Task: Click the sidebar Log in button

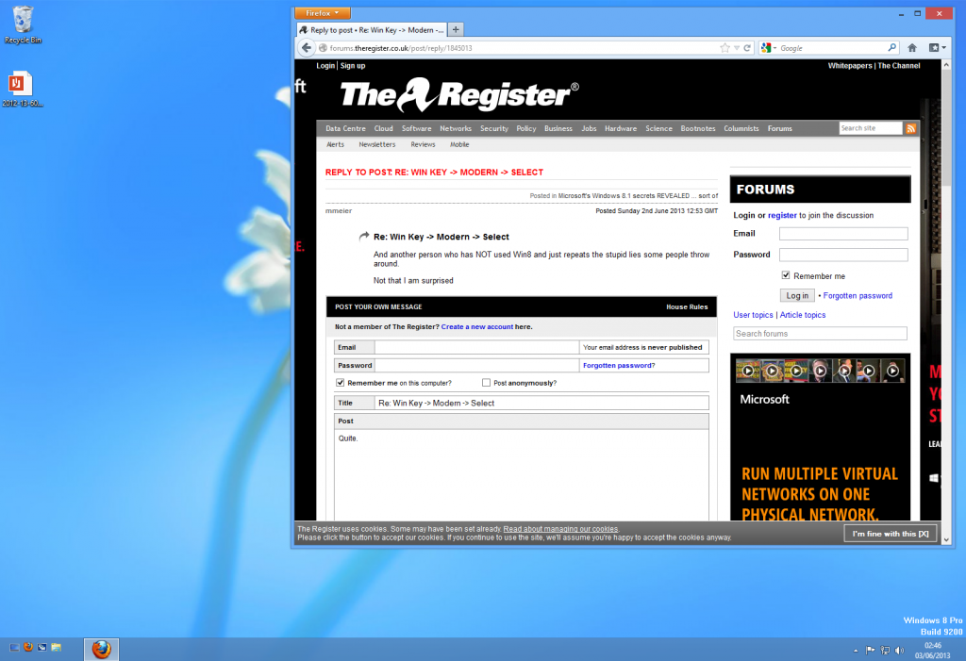Action: pyautogui.click(x=797, y=296)
